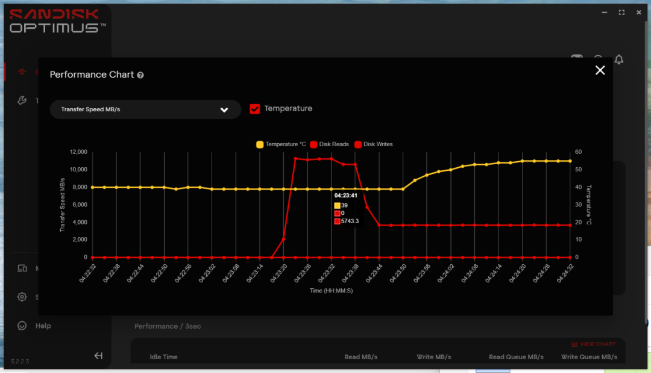Image resolution: width=651 pixels, height=373 pixels.
Task: Click the VIEW CHART link
Action: coord(593,344)
